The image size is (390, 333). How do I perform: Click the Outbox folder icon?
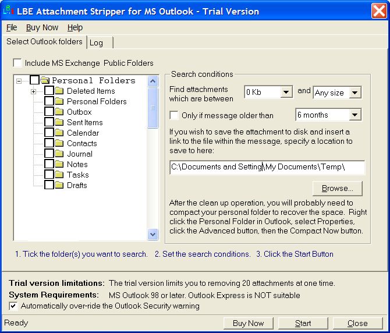click(59, 112)
